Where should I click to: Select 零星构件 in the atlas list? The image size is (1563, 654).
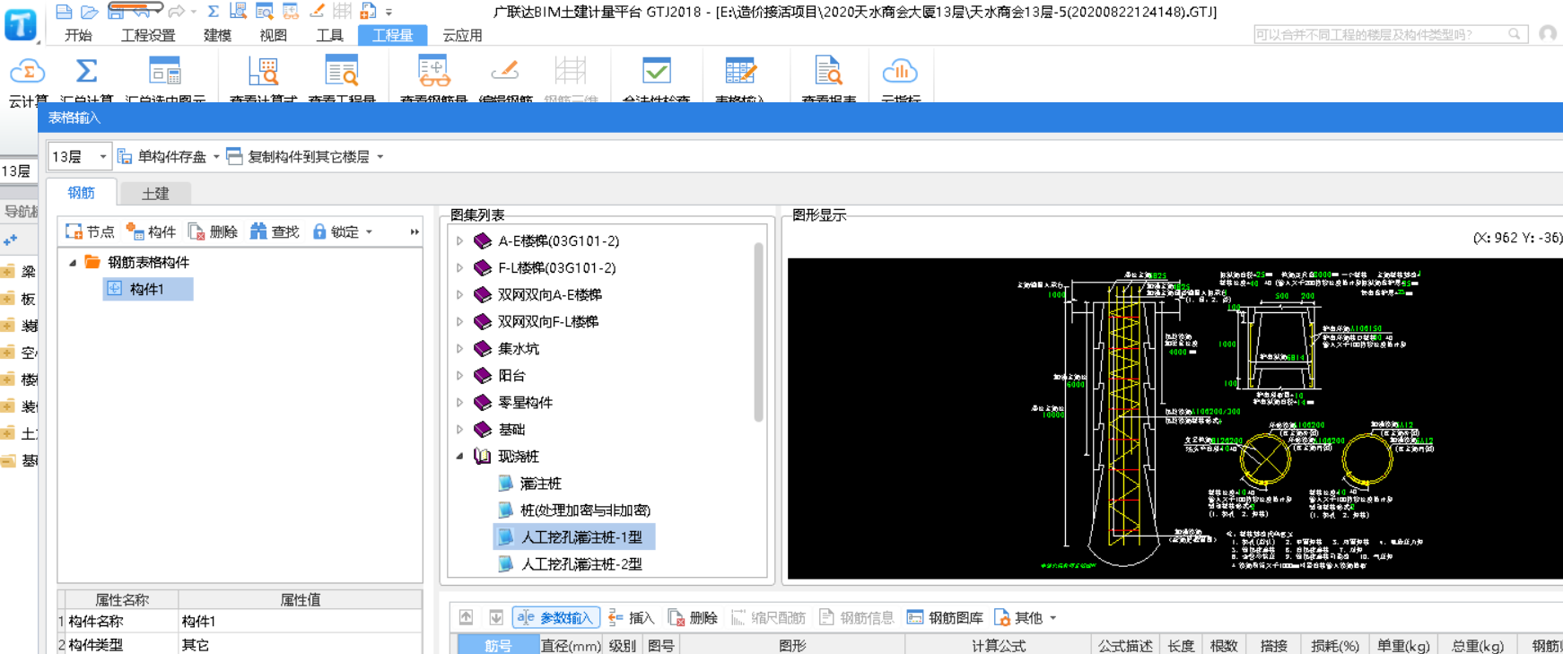coord(525,402)
